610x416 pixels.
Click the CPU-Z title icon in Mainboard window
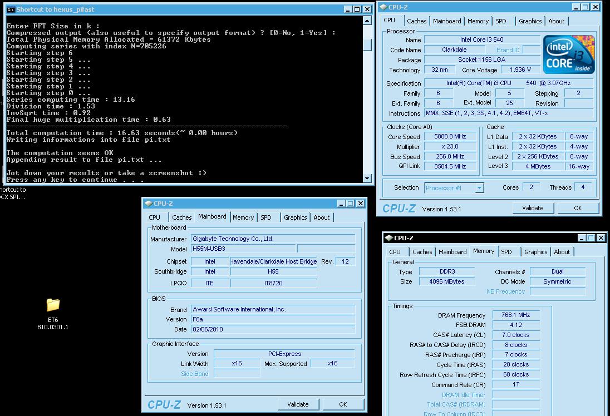tap(148, 204)
